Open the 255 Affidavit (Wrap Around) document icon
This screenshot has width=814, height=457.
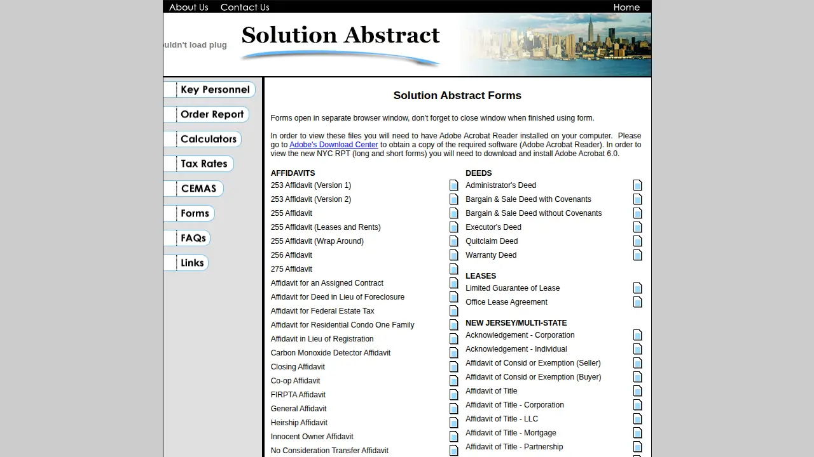454,241
